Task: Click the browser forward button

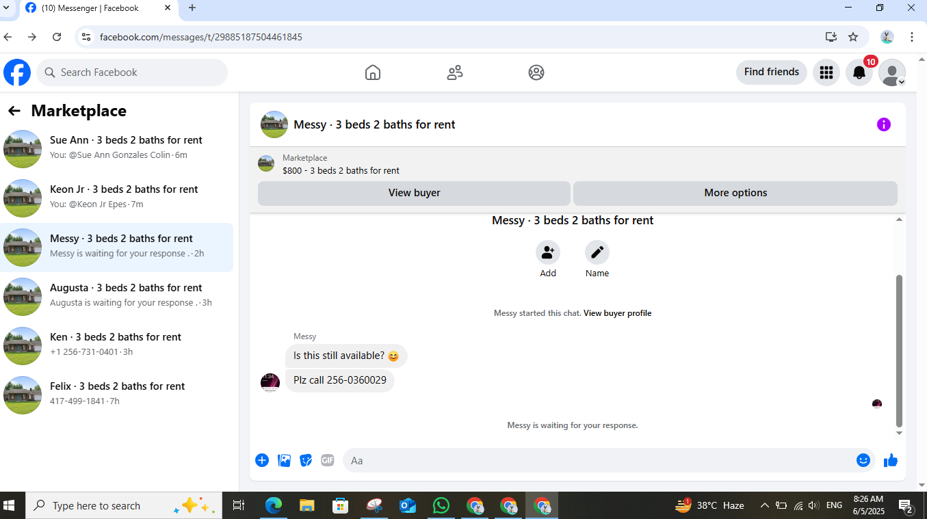Action: [32, 37]
